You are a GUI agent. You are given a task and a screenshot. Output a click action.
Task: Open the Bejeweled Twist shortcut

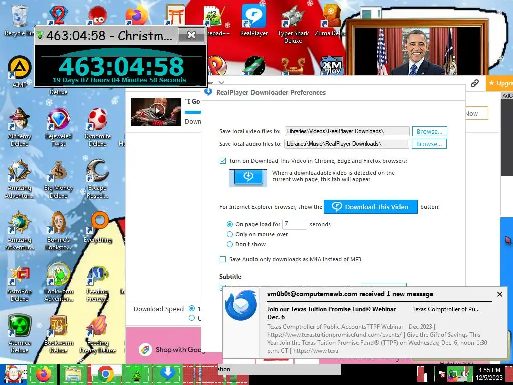coord(58,127)
